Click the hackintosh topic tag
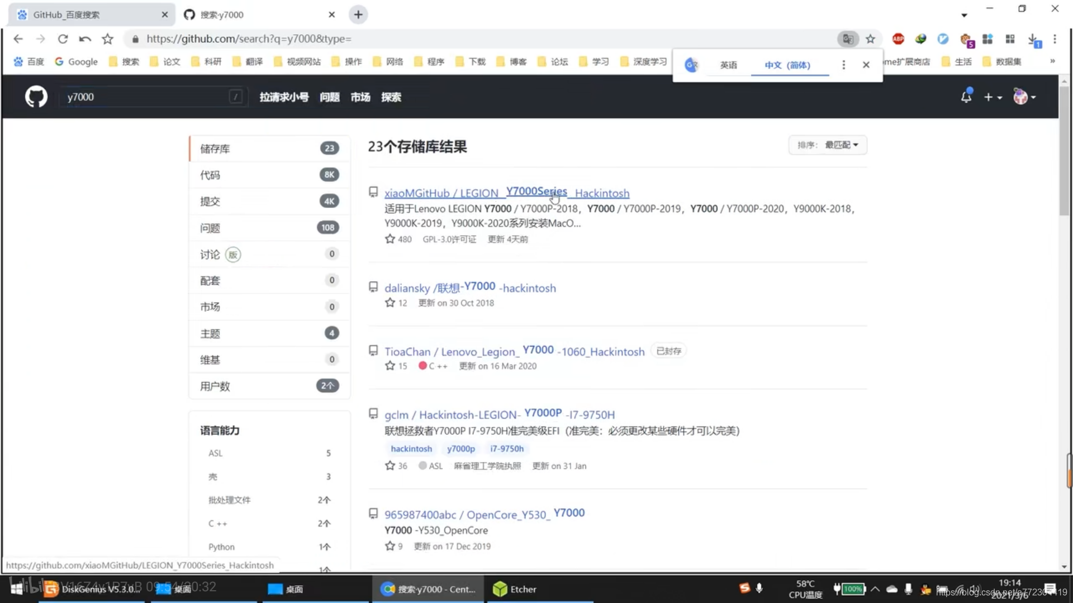The image size is (1073, 603). tap(411, 448)
